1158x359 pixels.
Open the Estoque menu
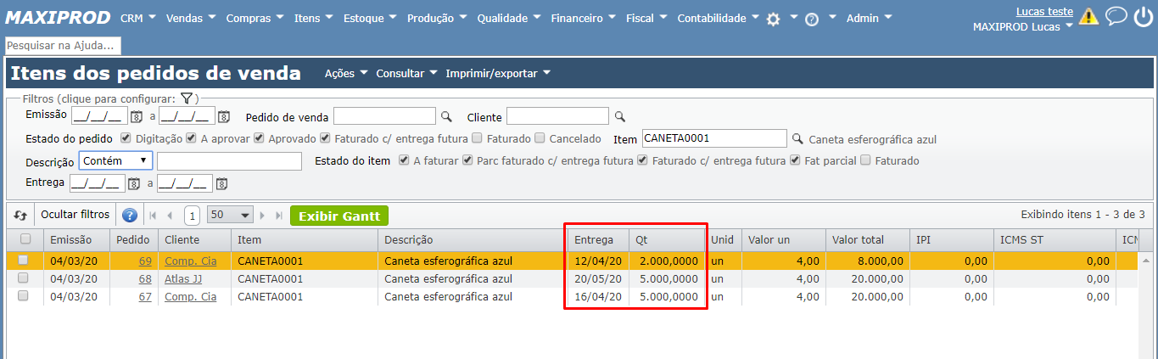point(371,18)
